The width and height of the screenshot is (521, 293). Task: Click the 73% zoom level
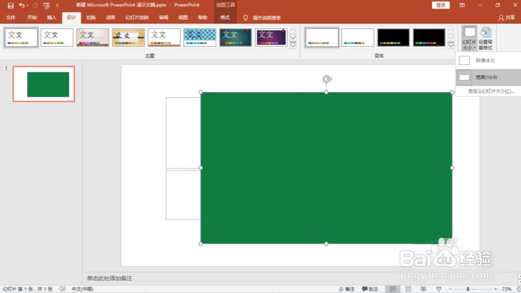[x=506, y=289]
